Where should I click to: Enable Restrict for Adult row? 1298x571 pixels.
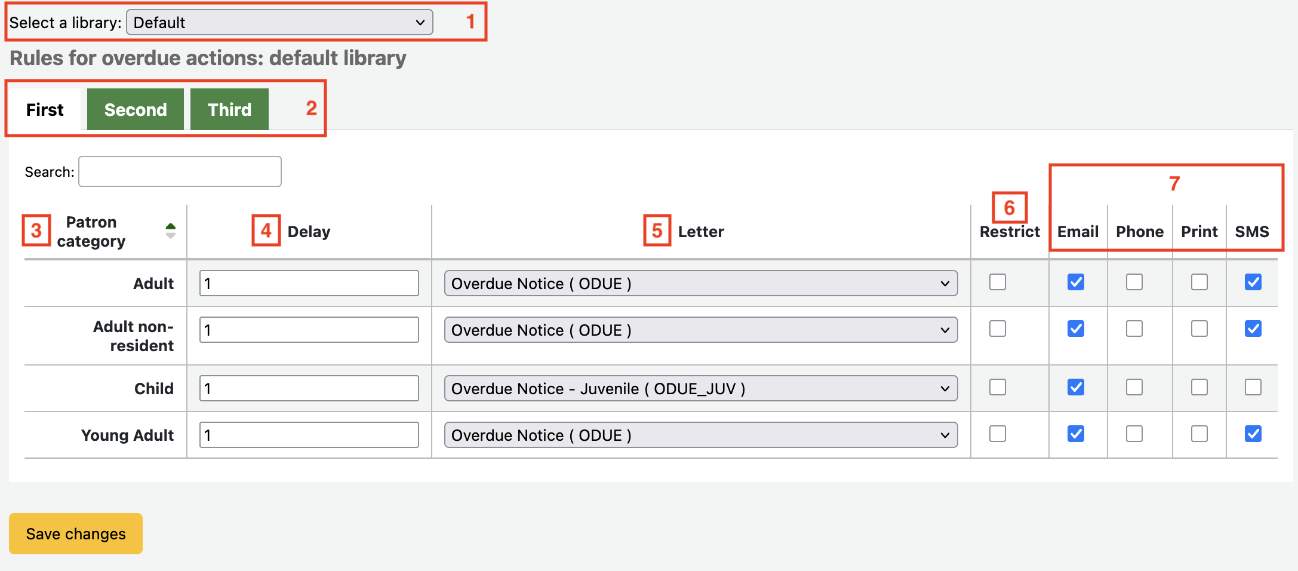point(997,282)
